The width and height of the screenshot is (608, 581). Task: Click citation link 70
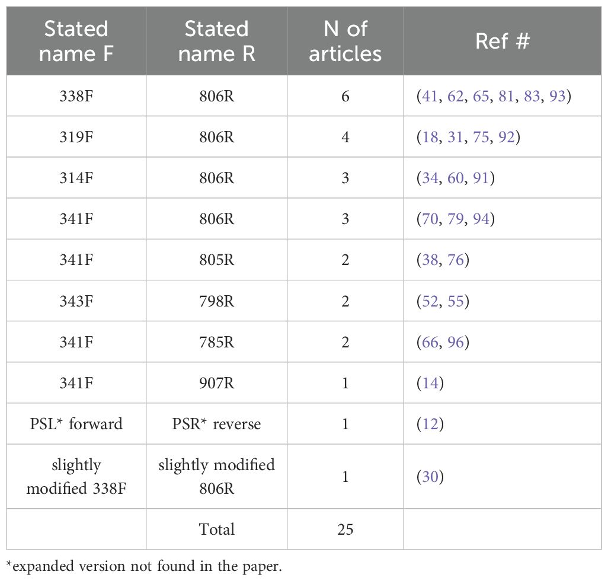pyautogui.click(x=430, y=219)
